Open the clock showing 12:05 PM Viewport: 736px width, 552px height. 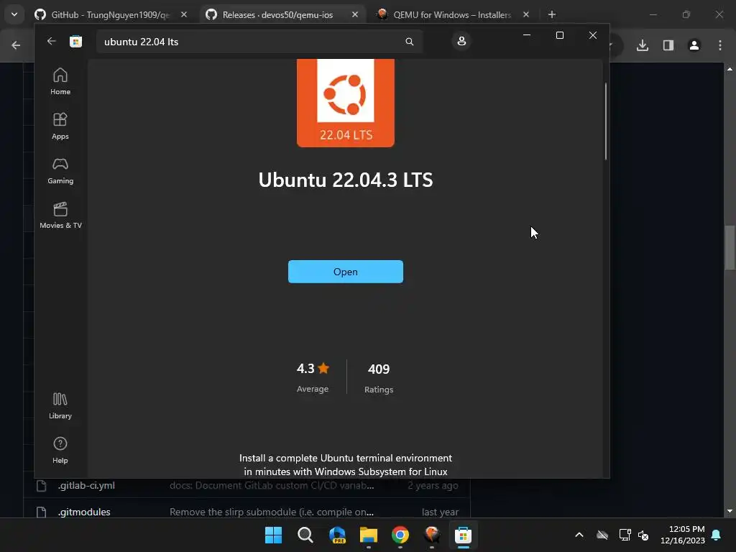pos(683,535)
